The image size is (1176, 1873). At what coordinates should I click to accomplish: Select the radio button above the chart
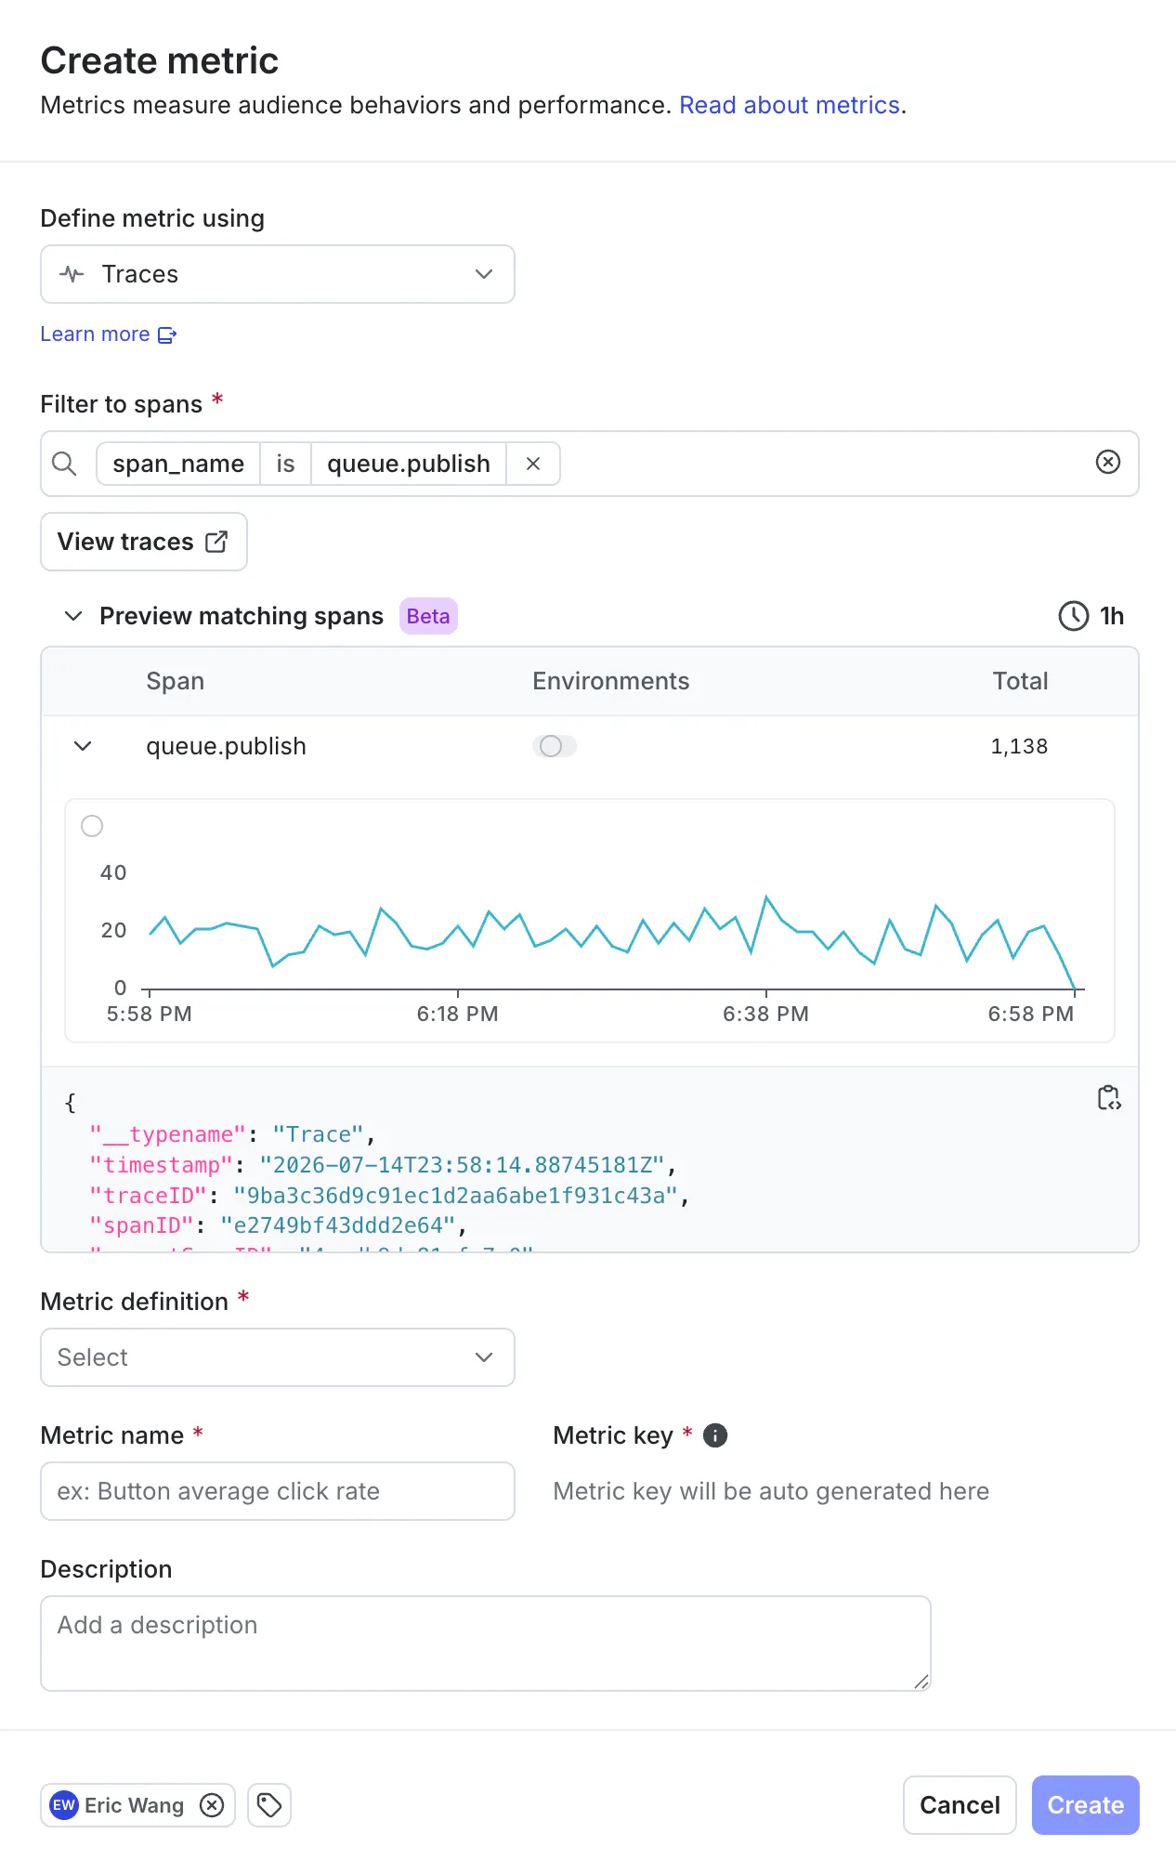(x=92, y=826)
